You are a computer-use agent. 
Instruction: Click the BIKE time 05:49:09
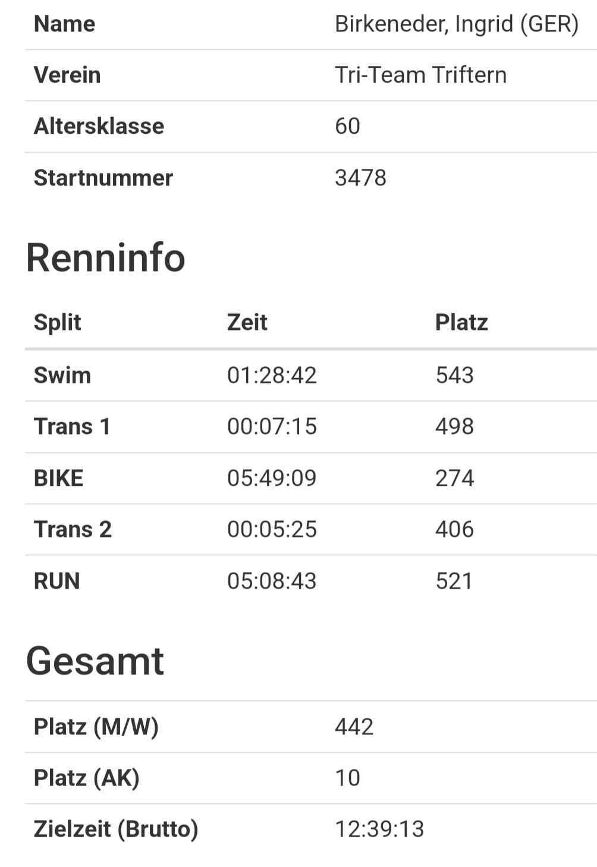coord(272,478)
